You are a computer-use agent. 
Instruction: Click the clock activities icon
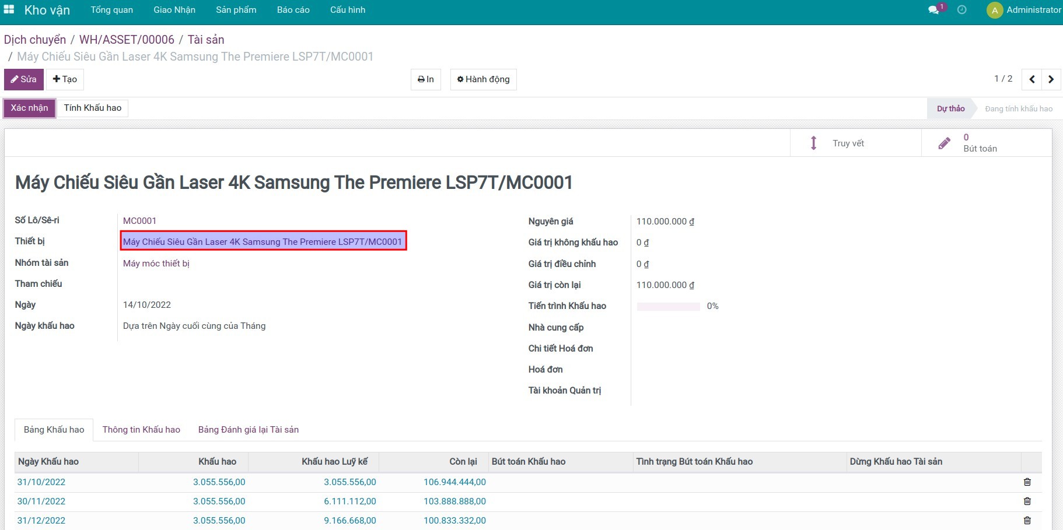(962, 10)
